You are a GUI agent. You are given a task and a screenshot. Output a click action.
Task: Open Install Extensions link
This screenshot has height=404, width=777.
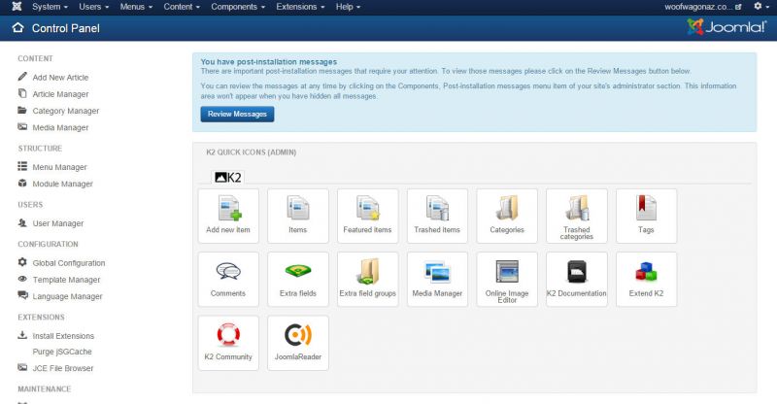pyautogui.click(x=63, y=336)
